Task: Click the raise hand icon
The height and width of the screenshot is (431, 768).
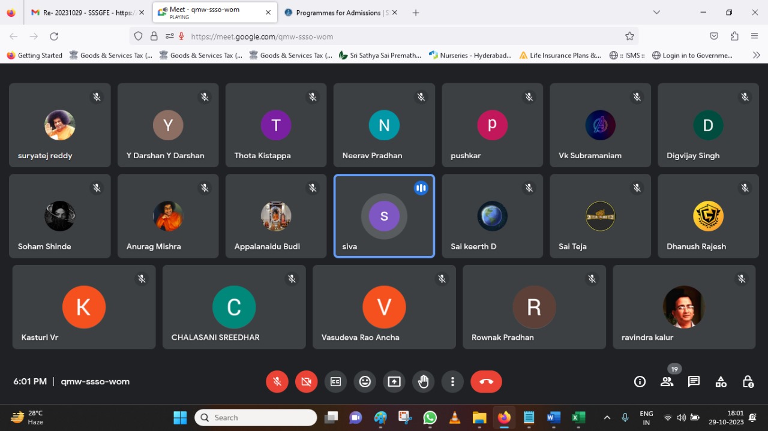Action: [424, 382]
